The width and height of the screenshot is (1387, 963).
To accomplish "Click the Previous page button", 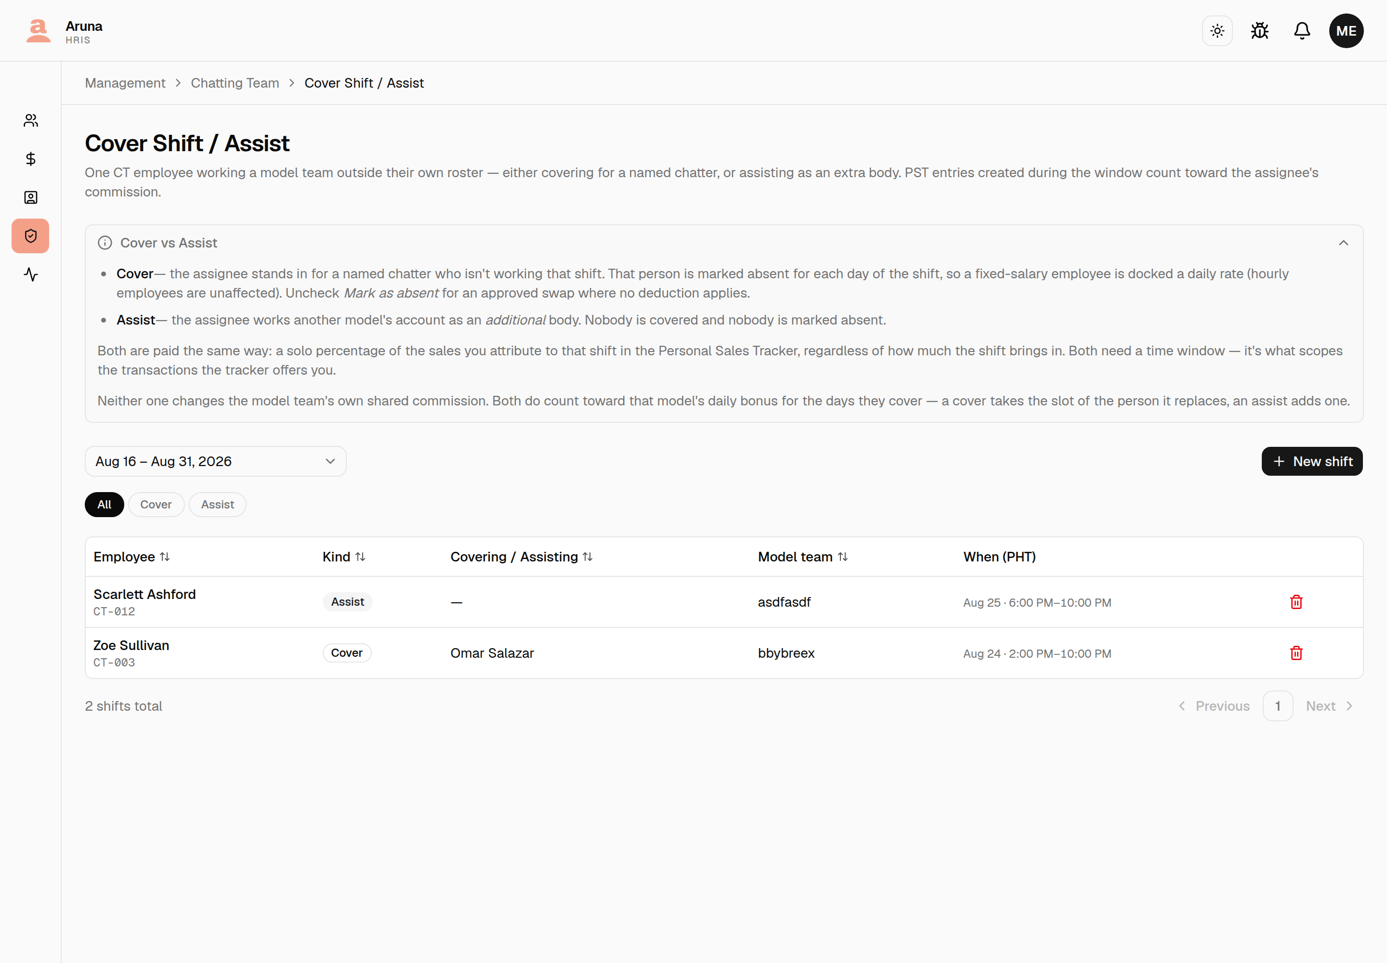I will [1214, 706].
